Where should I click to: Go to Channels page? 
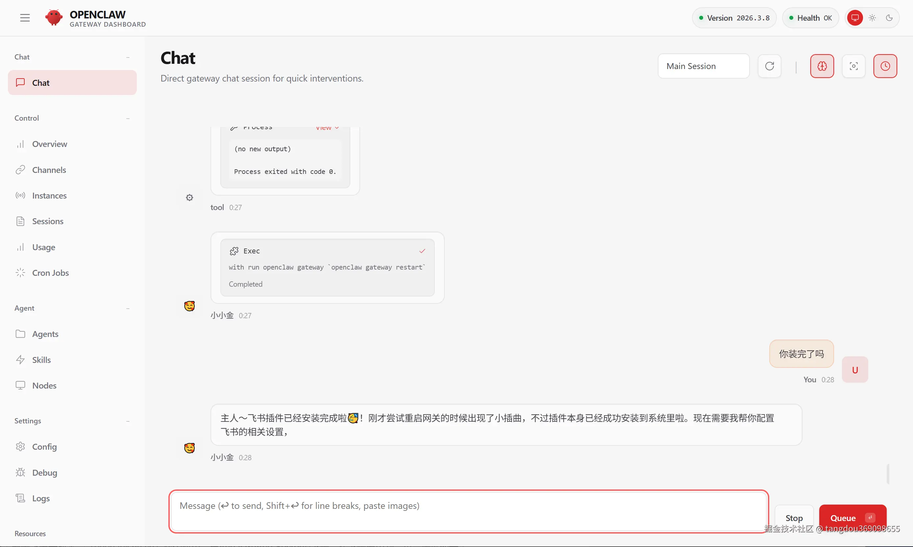pos(49,170)
